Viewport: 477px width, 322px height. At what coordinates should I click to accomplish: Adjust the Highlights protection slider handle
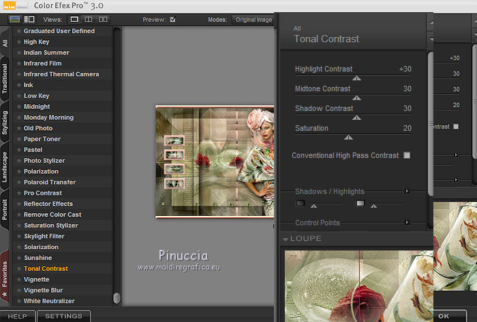click(x=373, y=206)
